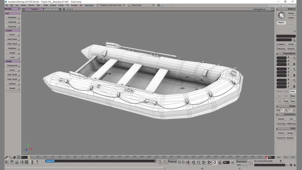302x170 pixels.
Task: Click the Explore button in the Select panel
Action: point(281,44)
